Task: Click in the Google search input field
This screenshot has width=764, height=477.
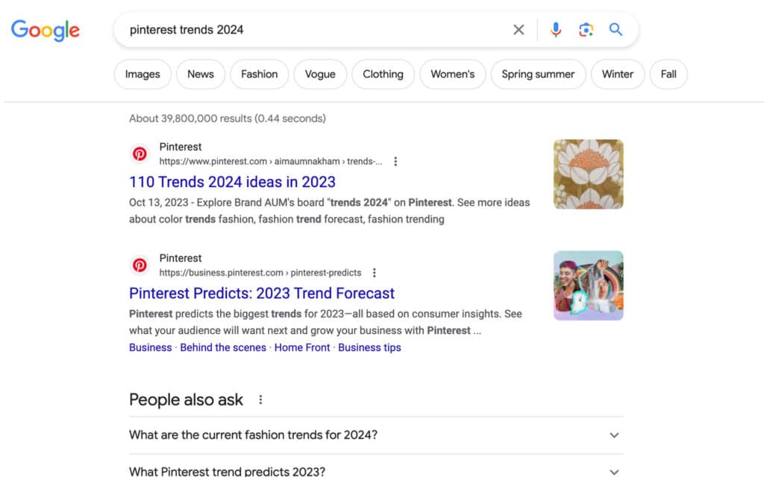Action: pos(313,30)
